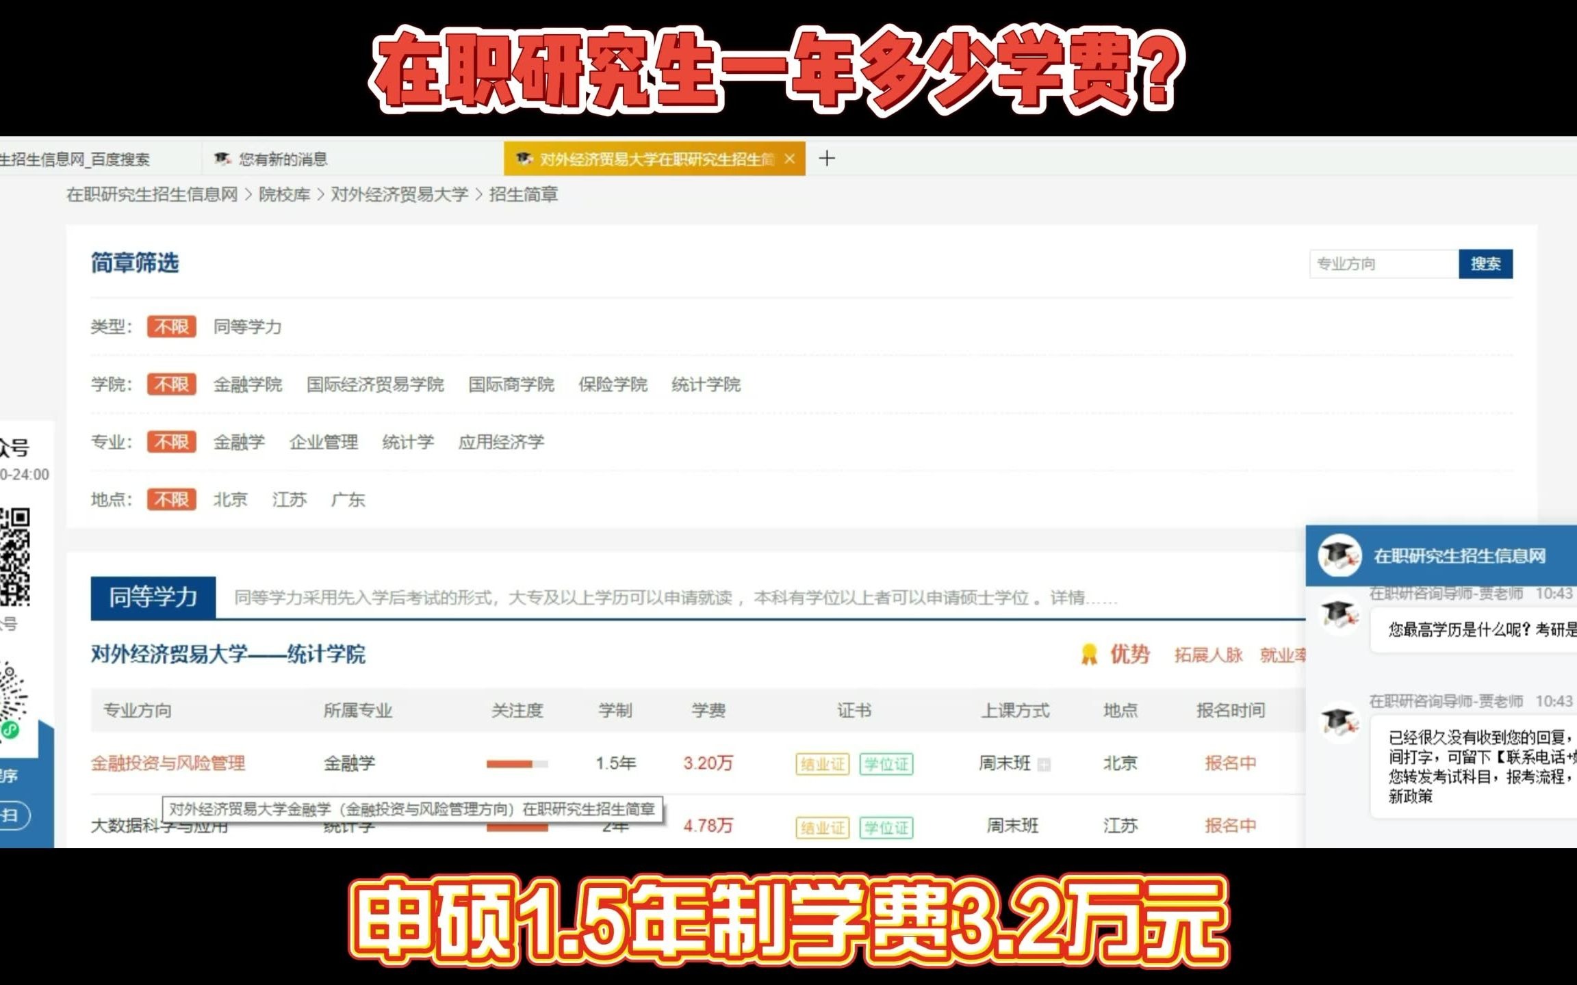Click the 4.78万 tuition value
This screenshot has height=985, width=1577.
coord(708,826)
